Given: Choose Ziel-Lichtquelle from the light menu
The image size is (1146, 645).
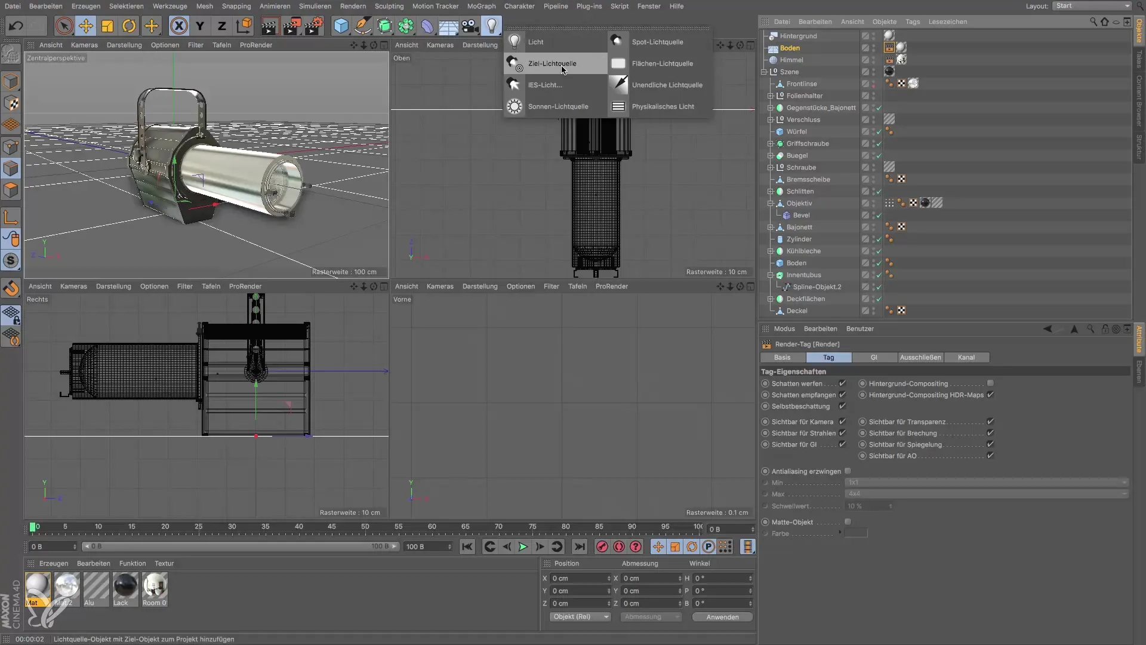Looking at the screenshot, I should 556,63.
